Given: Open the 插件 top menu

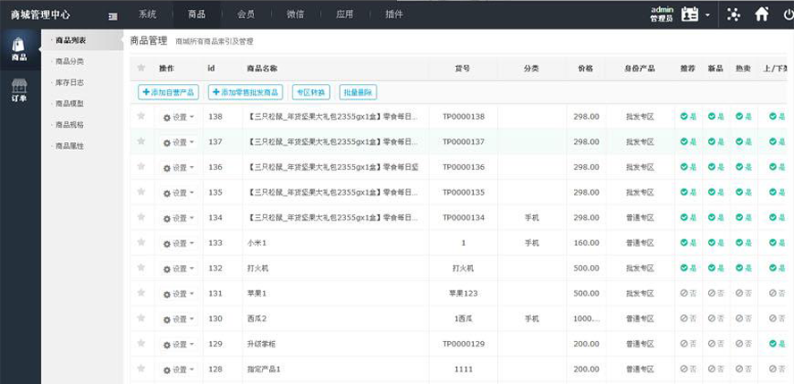Looking at the screenshot, I should click(x=394, y=14).
